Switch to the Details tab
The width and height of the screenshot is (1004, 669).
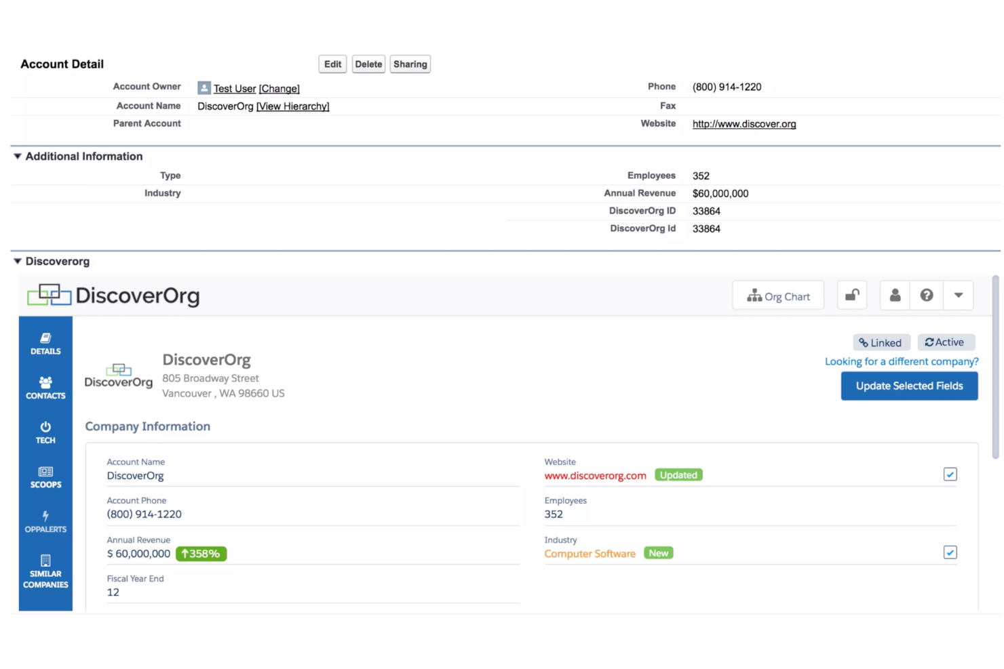click(45, 344)
